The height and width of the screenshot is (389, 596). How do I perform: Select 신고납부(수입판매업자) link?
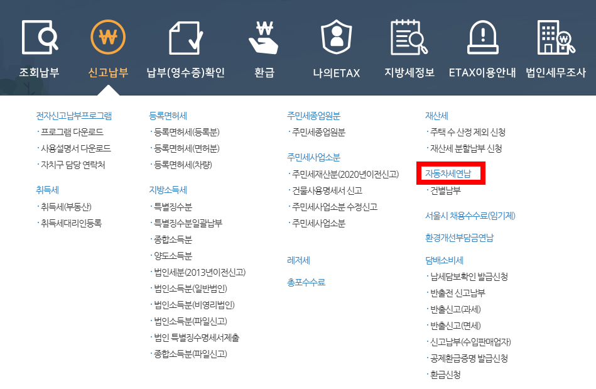click(470, 342)
